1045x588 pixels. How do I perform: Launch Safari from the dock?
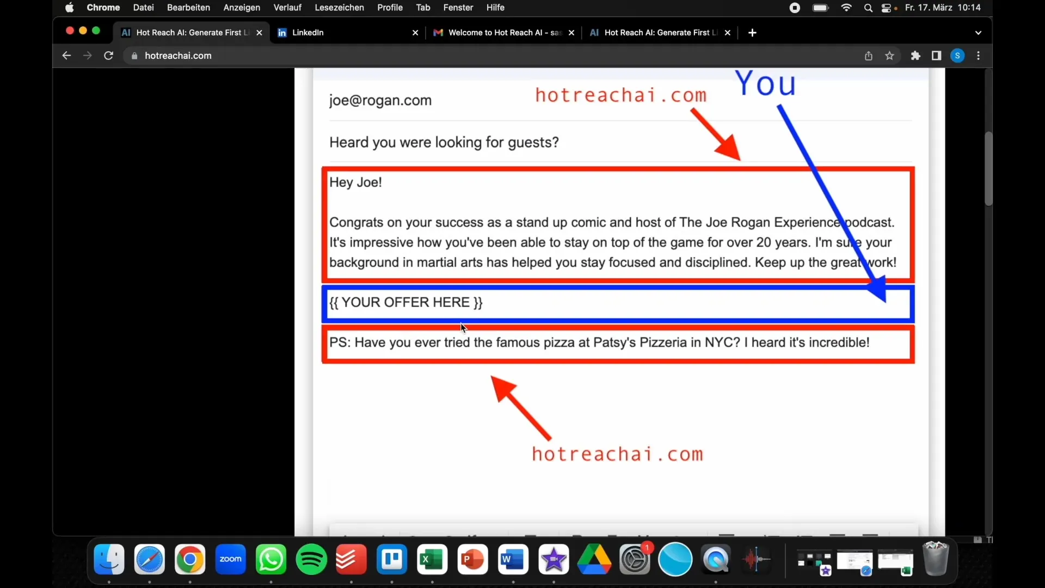tap(150, 559)
